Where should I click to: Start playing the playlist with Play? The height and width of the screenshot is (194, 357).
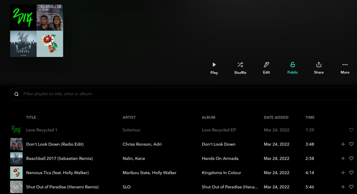tap(214, 68)
